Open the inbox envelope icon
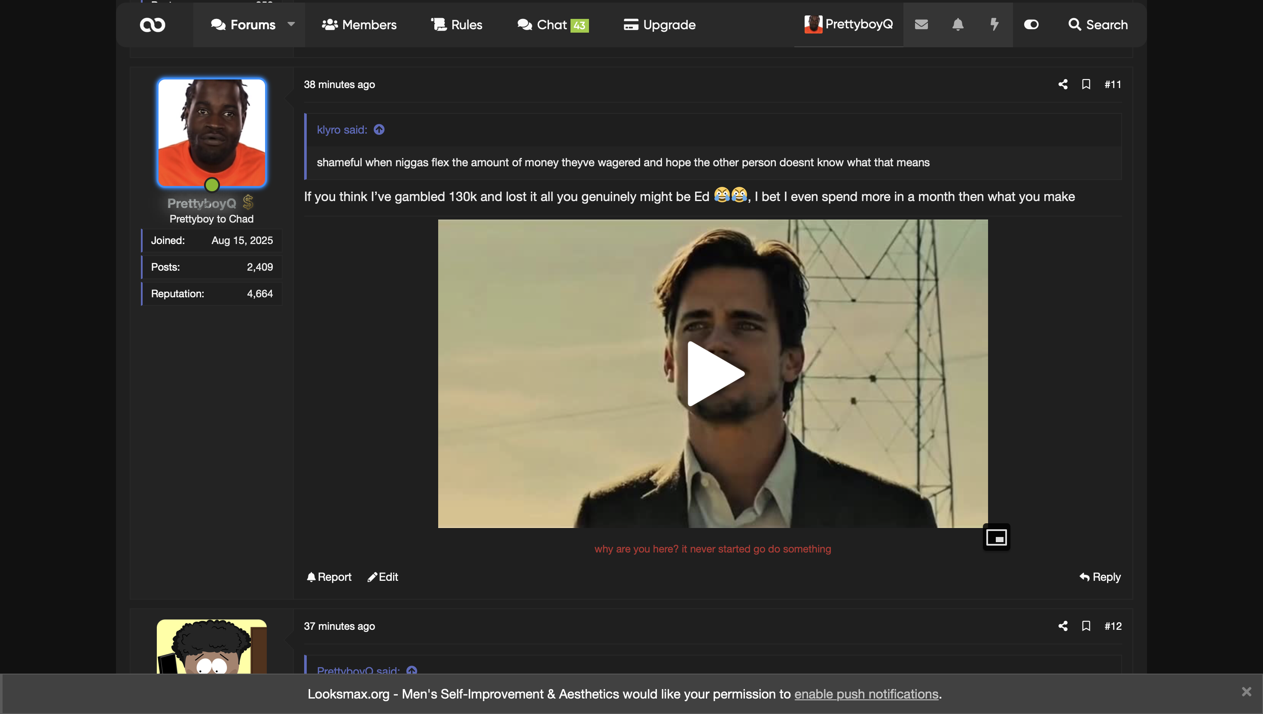 tap(921, 24)
